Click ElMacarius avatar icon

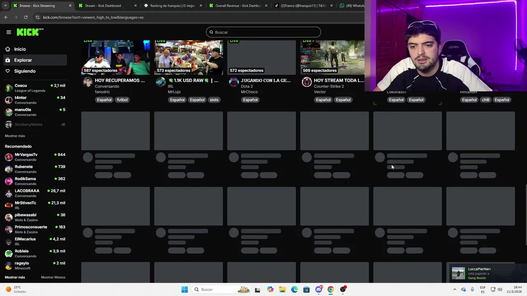(9, 241)
